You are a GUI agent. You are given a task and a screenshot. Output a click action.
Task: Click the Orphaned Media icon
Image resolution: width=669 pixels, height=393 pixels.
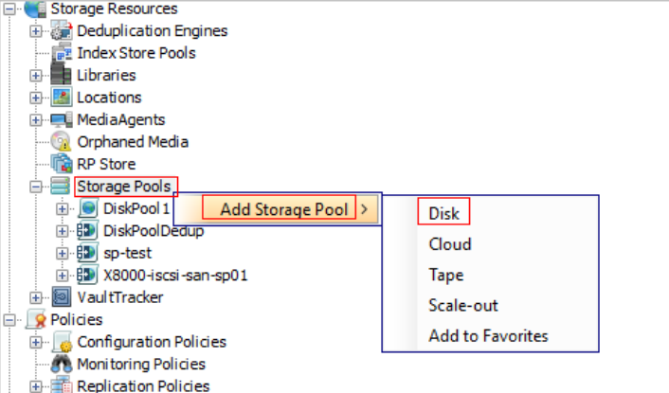[x=62, y=142]
